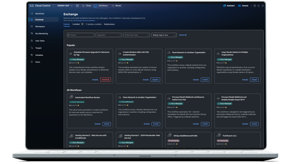Click Community badge on Full-Branch-v3.2 card
Viewport: 291px width, 164px height.
click(223, 141)
